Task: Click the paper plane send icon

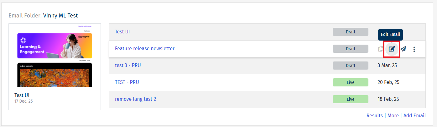Action: point(403,49)
